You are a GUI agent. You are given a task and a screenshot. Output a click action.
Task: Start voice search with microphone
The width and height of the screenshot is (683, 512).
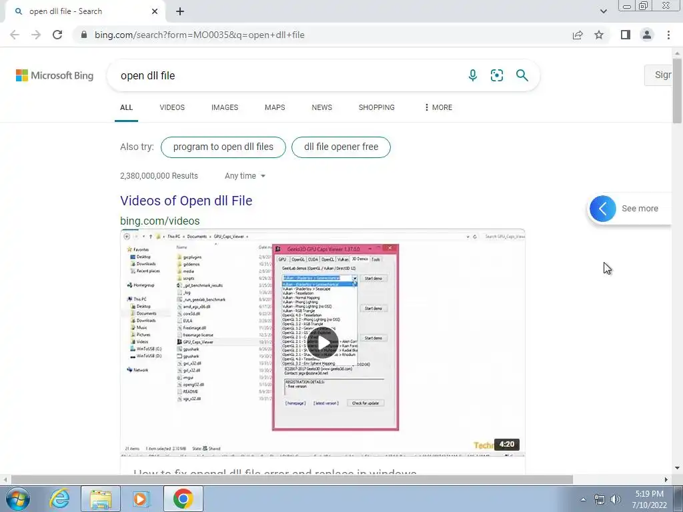(473, 75)
